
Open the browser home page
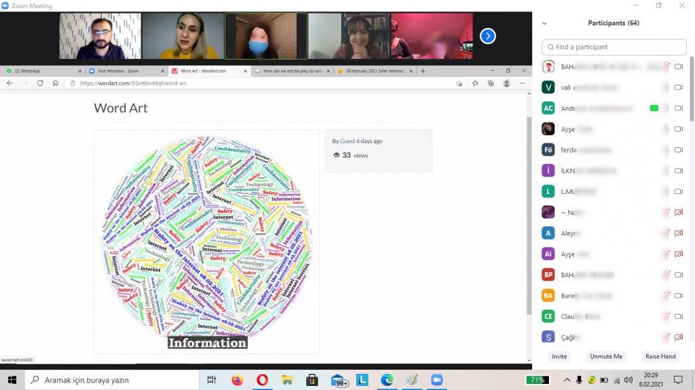pos(56,83)
